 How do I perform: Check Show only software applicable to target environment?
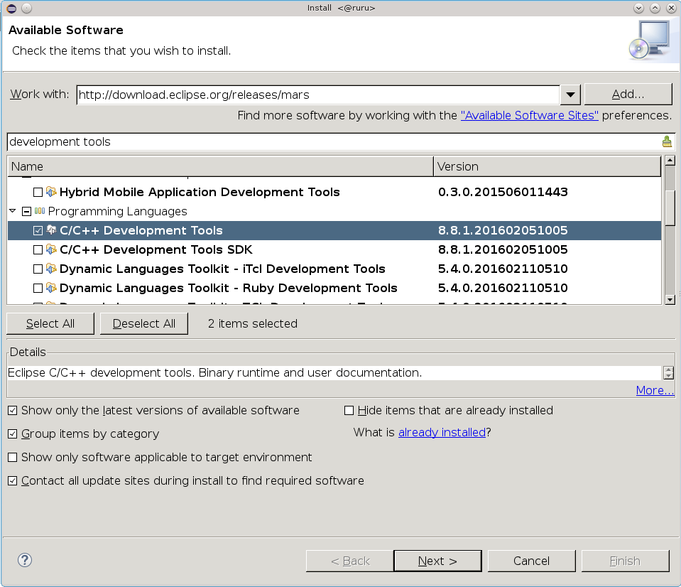click(12, 457)
